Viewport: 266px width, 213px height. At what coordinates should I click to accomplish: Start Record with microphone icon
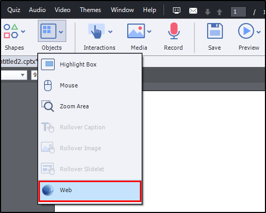[173, 31]
